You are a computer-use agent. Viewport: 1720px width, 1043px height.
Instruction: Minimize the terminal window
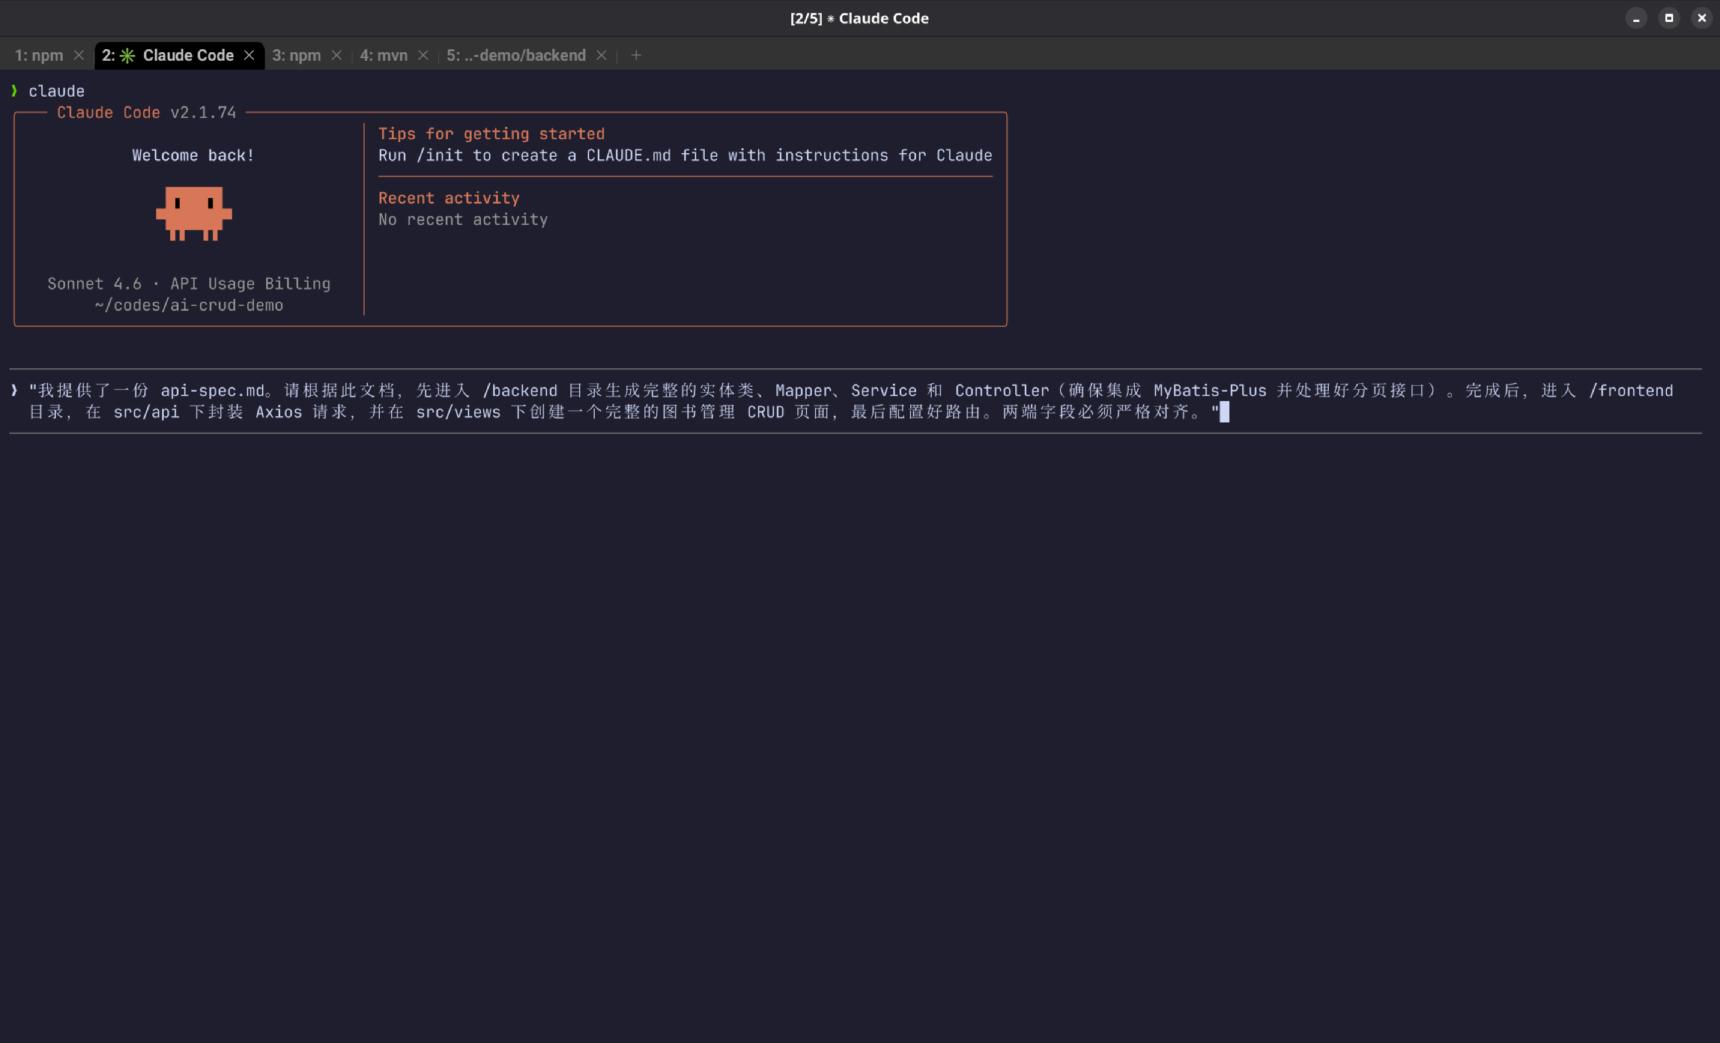coord(1635,18)
